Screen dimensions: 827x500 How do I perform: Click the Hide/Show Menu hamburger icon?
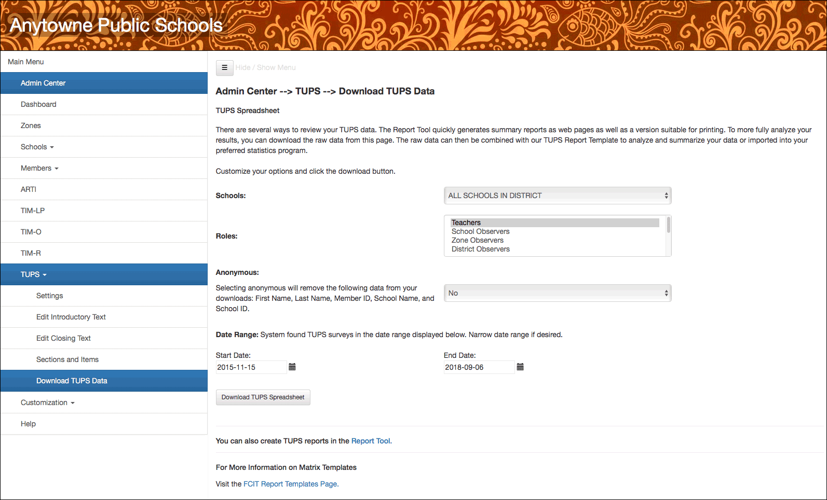[x=224, y=67]
